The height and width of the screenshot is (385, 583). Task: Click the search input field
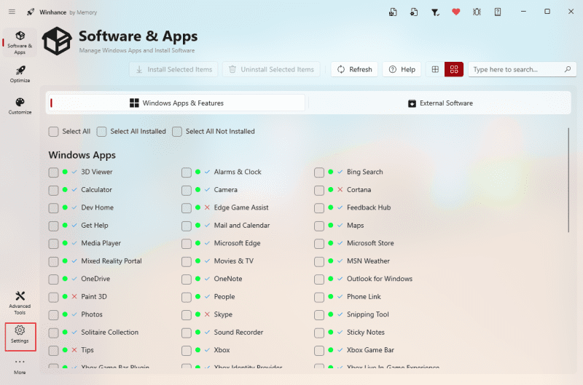point(522,69)
